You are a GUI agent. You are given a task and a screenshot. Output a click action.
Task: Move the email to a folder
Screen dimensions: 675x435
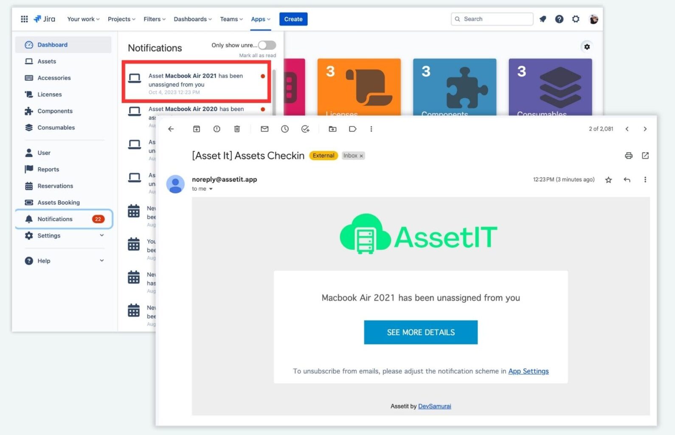coord(332,129)
